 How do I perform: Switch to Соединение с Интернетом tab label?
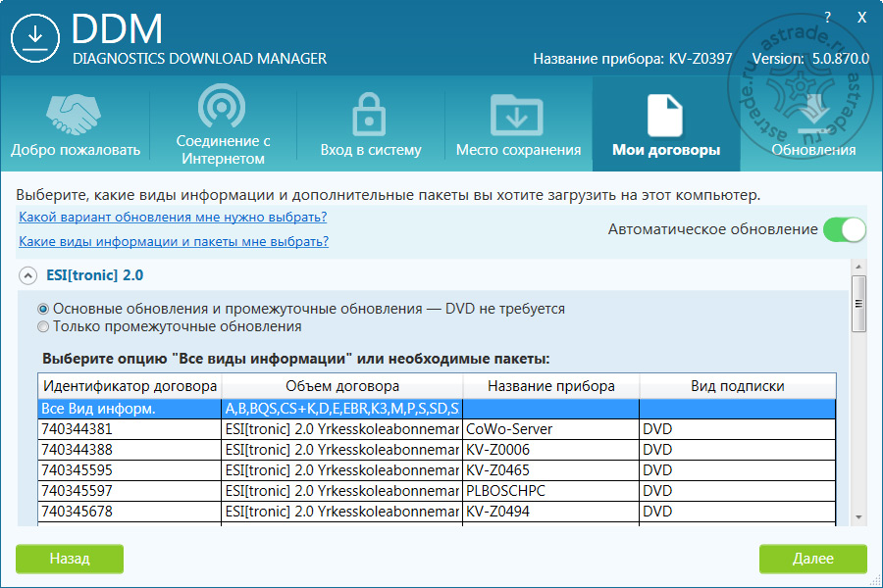(223, 150)
